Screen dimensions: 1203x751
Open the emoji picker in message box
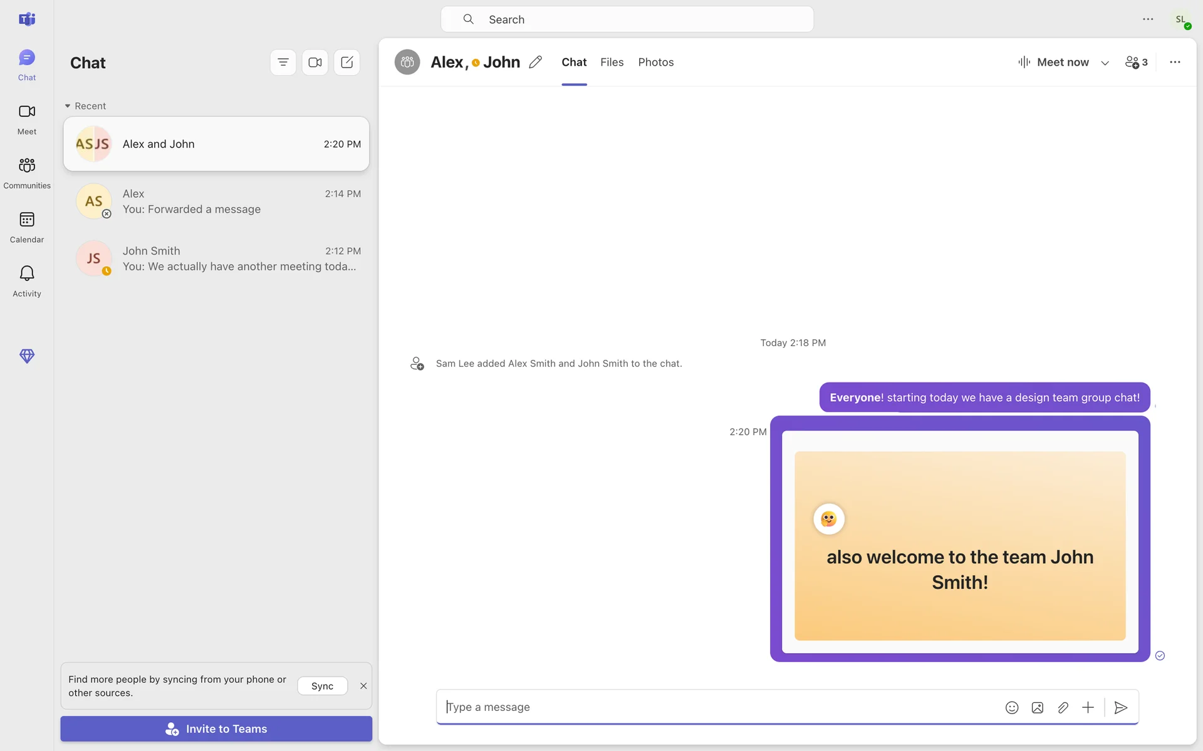(x=1012, y=707)
